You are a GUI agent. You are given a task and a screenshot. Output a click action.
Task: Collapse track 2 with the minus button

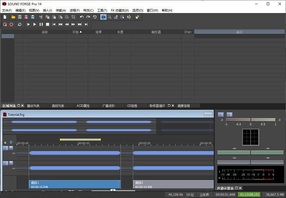[x=11, y=163]
